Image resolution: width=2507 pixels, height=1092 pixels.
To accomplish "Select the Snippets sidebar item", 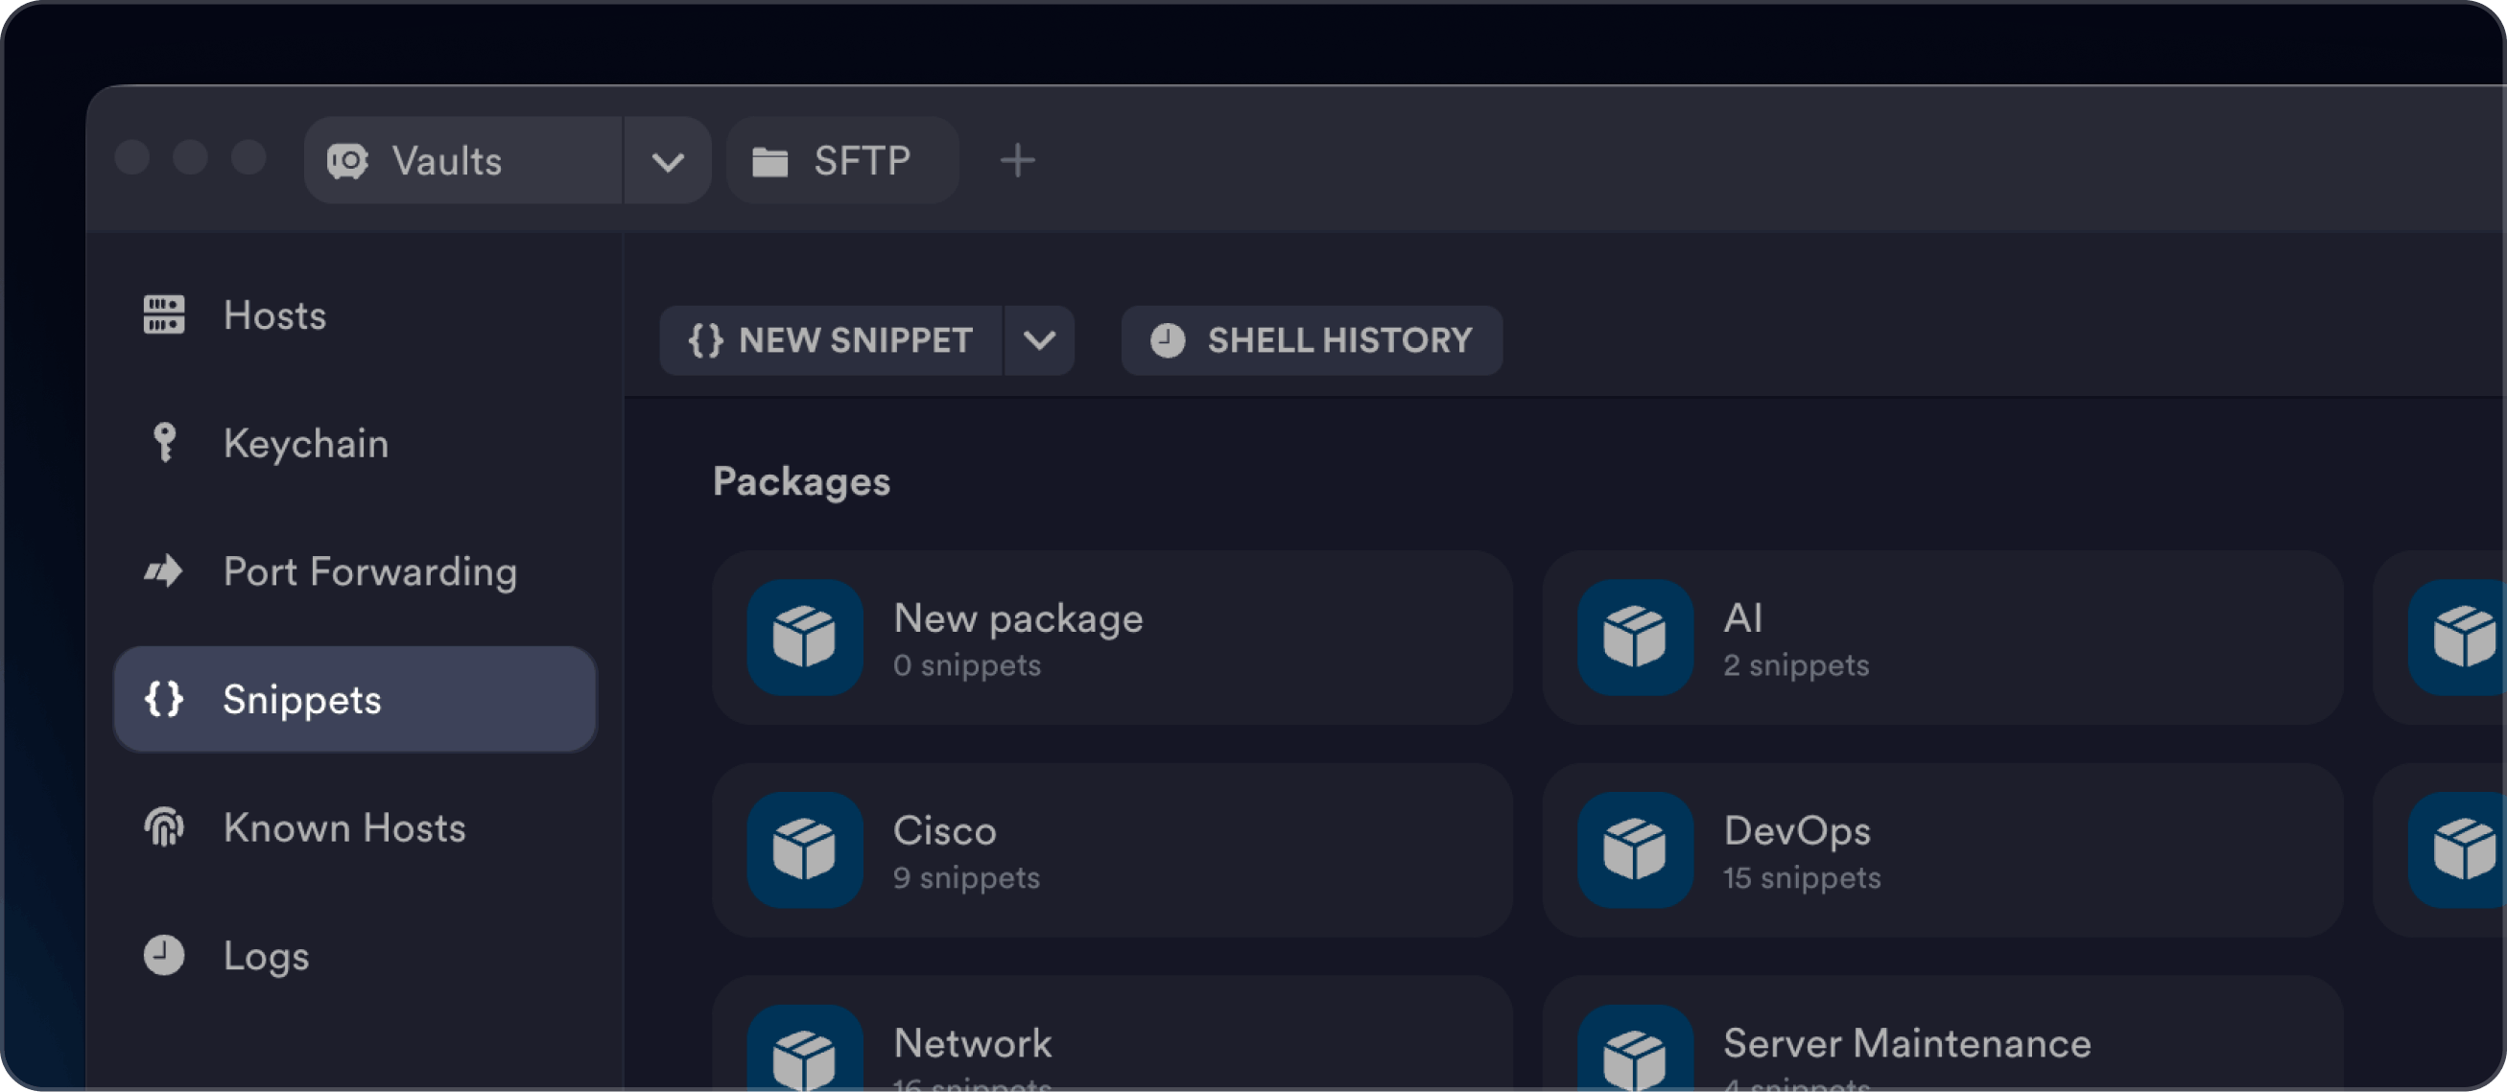I will click(x=354, y=699).
